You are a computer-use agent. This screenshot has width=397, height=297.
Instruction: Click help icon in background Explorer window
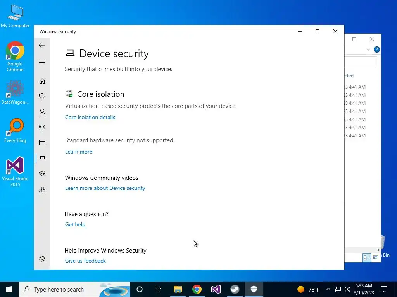tap(377, 49)
